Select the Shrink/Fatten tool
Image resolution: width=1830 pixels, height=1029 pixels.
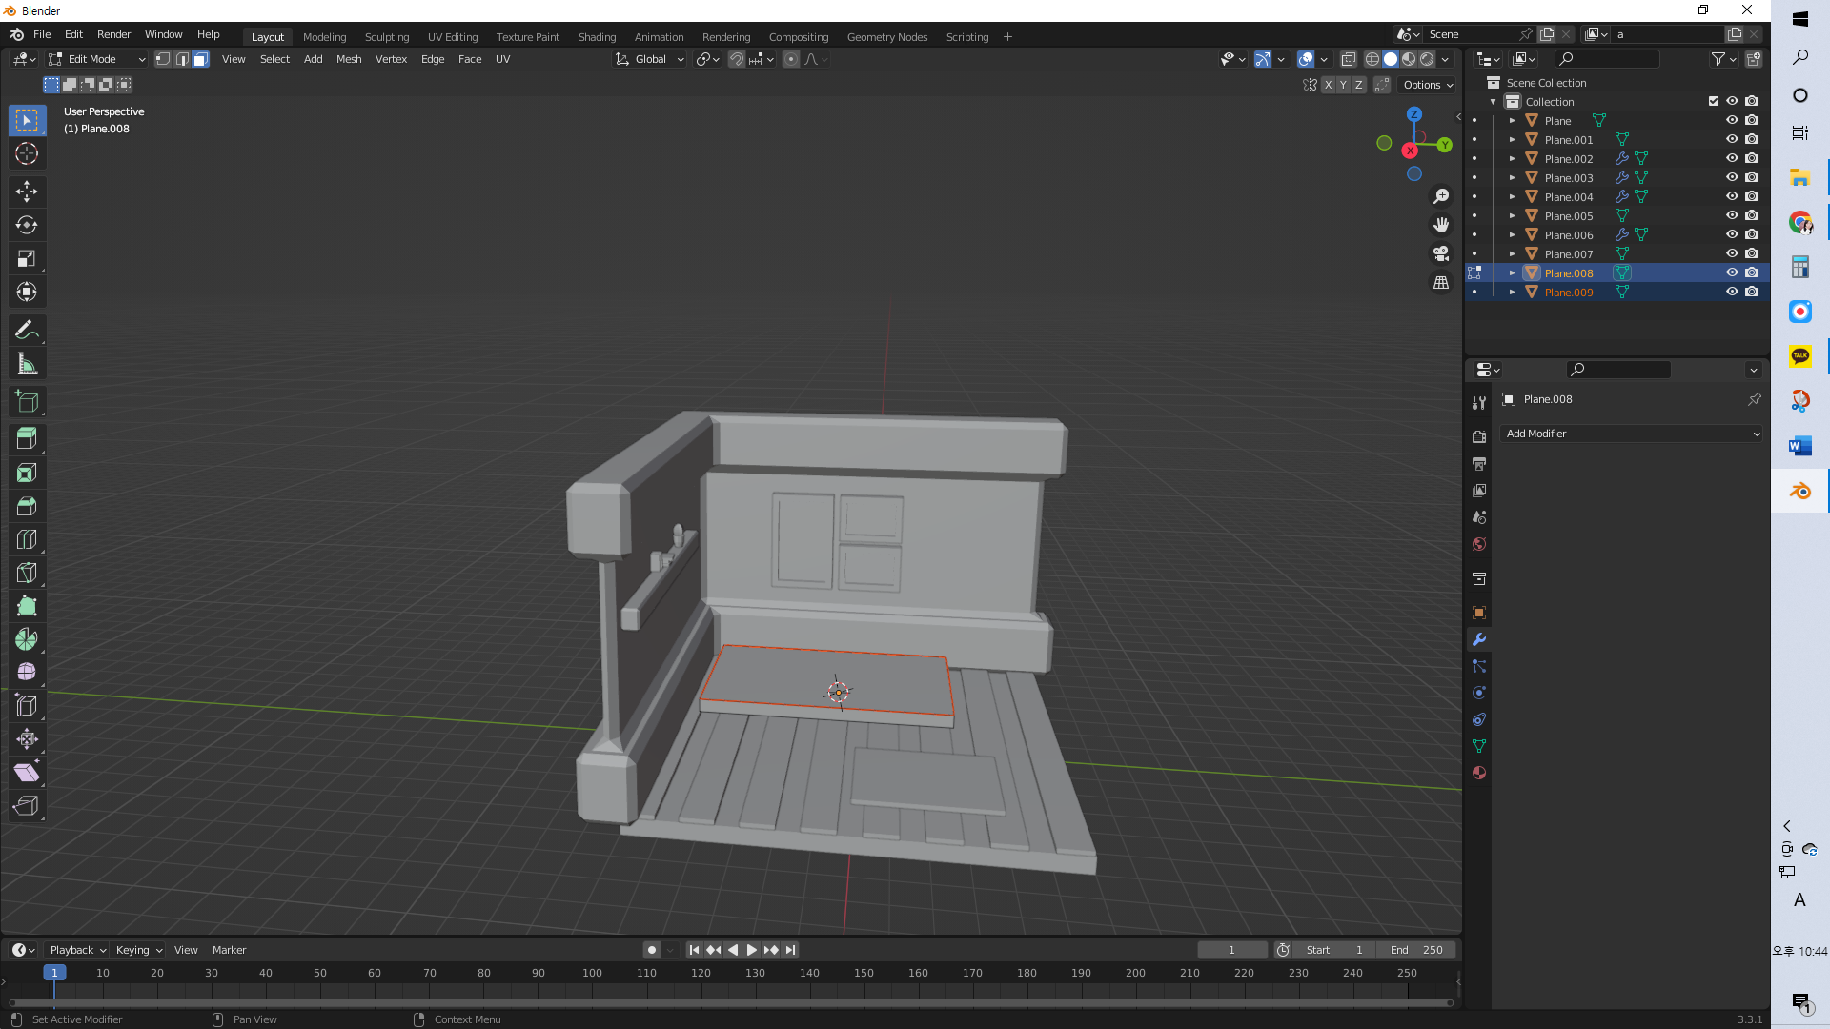27,739
